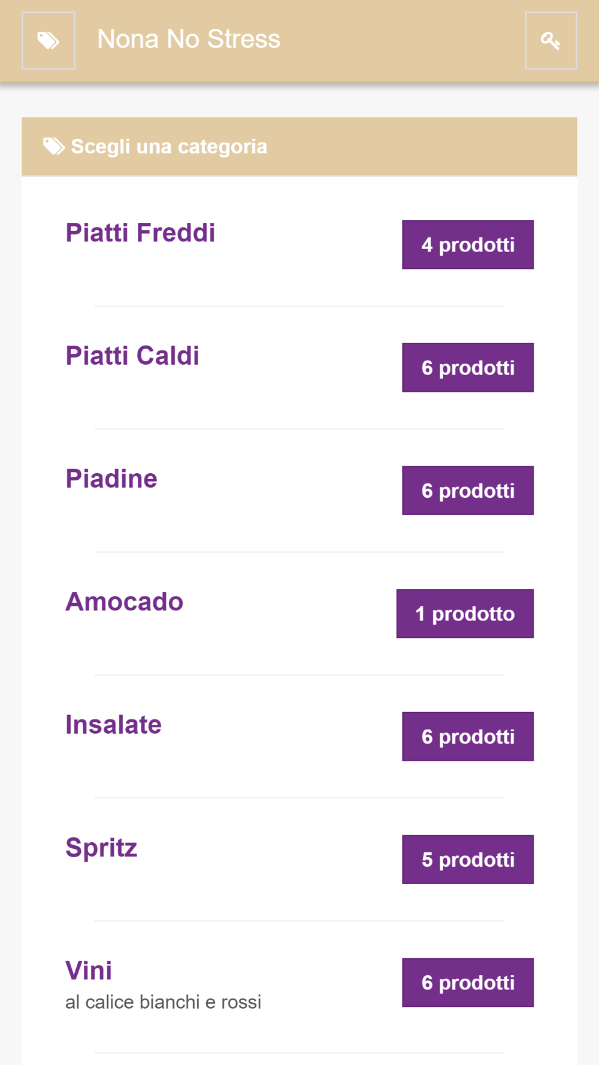
Task: Click the Scegli una categoria heading
Action: (x=169, y=147)
